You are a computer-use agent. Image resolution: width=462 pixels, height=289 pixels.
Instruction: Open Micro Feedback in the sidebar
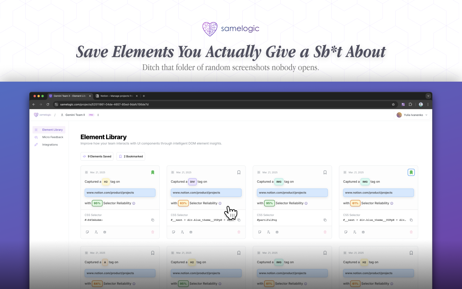(49, 137)
